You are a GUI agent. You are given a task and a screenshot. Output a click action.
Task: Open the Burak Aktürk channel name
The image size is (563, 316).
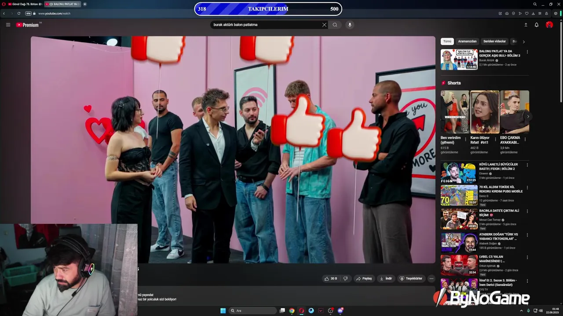(487, 60)
